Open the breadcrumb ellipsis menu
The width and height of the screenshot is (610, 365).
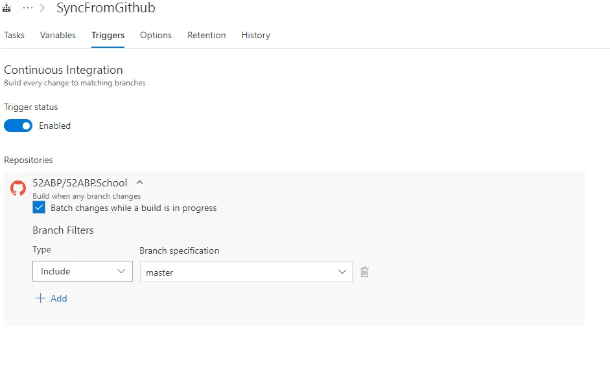[x=28, y=7]
